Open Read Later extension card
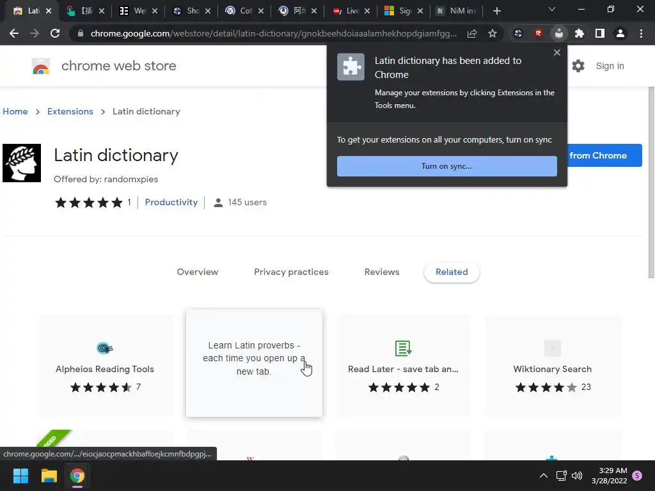The image size is (655, 491). pyautogui.click(x=403, y=366)
